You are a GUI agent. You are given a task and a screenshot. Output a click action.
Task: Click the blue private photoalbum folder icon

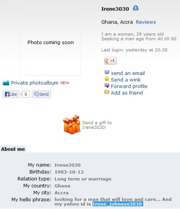tap(6, 83)
